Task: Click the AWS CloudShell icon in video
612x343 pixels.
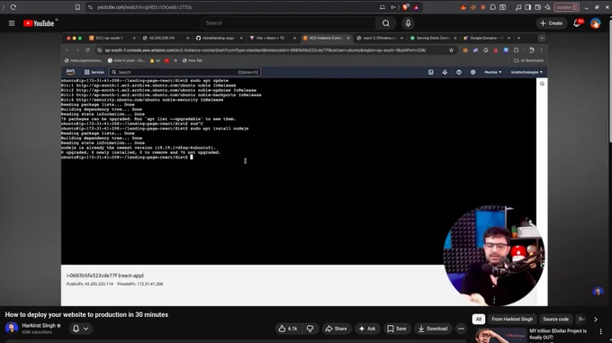Action: click(430, 72)
